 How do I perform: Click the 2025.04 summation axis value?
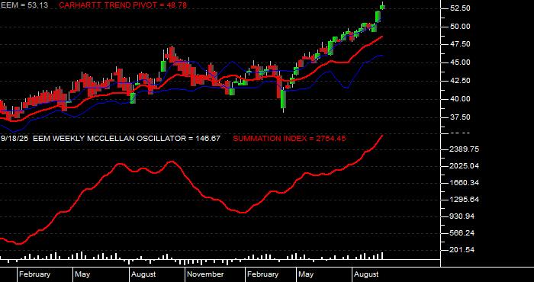[465, 166]
